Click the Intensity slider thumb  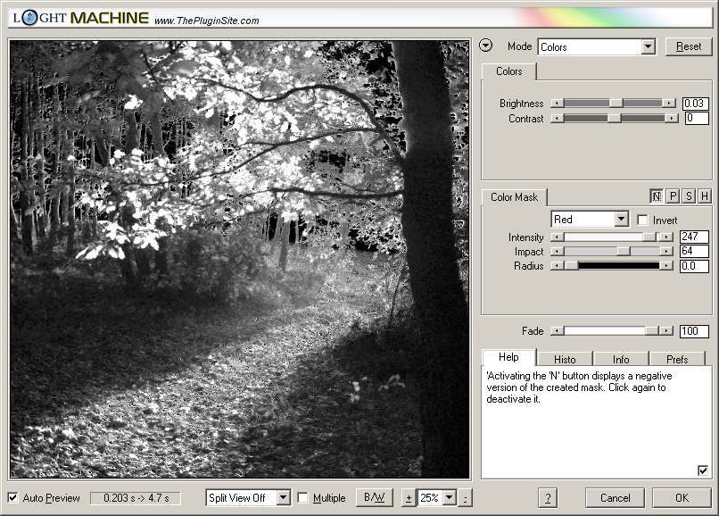click(649, 237)
